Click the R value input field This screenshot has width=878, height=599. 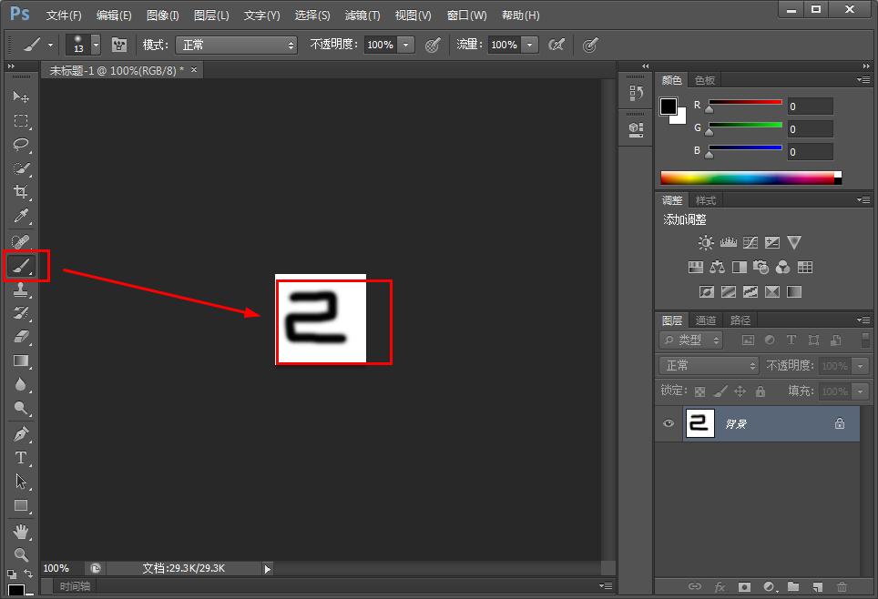[x=810, y=106]
